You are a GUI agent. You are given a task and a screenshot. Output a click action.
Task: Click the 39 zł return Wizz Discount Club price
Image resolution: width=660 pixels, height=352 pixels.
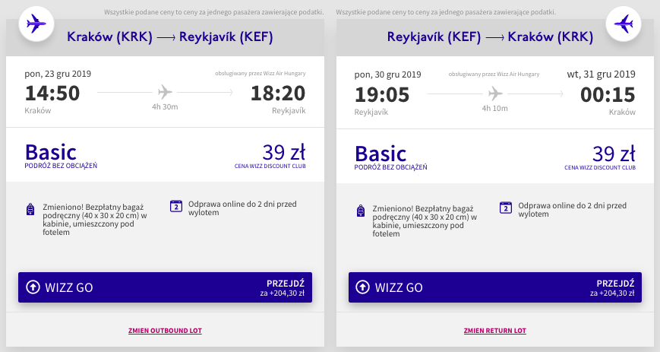coord(614,154)
